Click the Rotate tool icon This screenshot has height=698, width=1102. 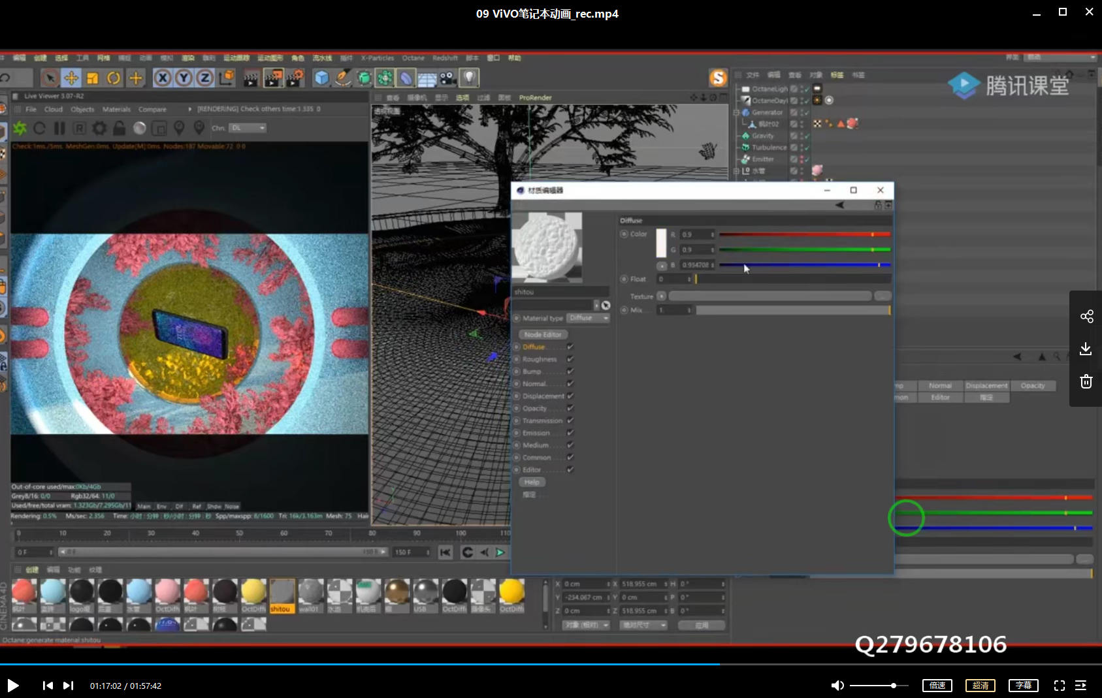point(114,78)
